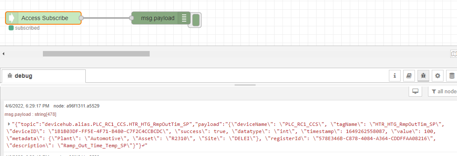457x156 pixels.
Task: Toggle the msg.payload debug node button
Action: (196, 20)
